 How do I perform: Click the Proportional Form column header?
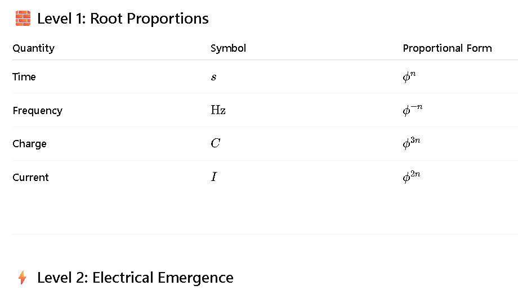pyautogui.click(x=447, y=48)
